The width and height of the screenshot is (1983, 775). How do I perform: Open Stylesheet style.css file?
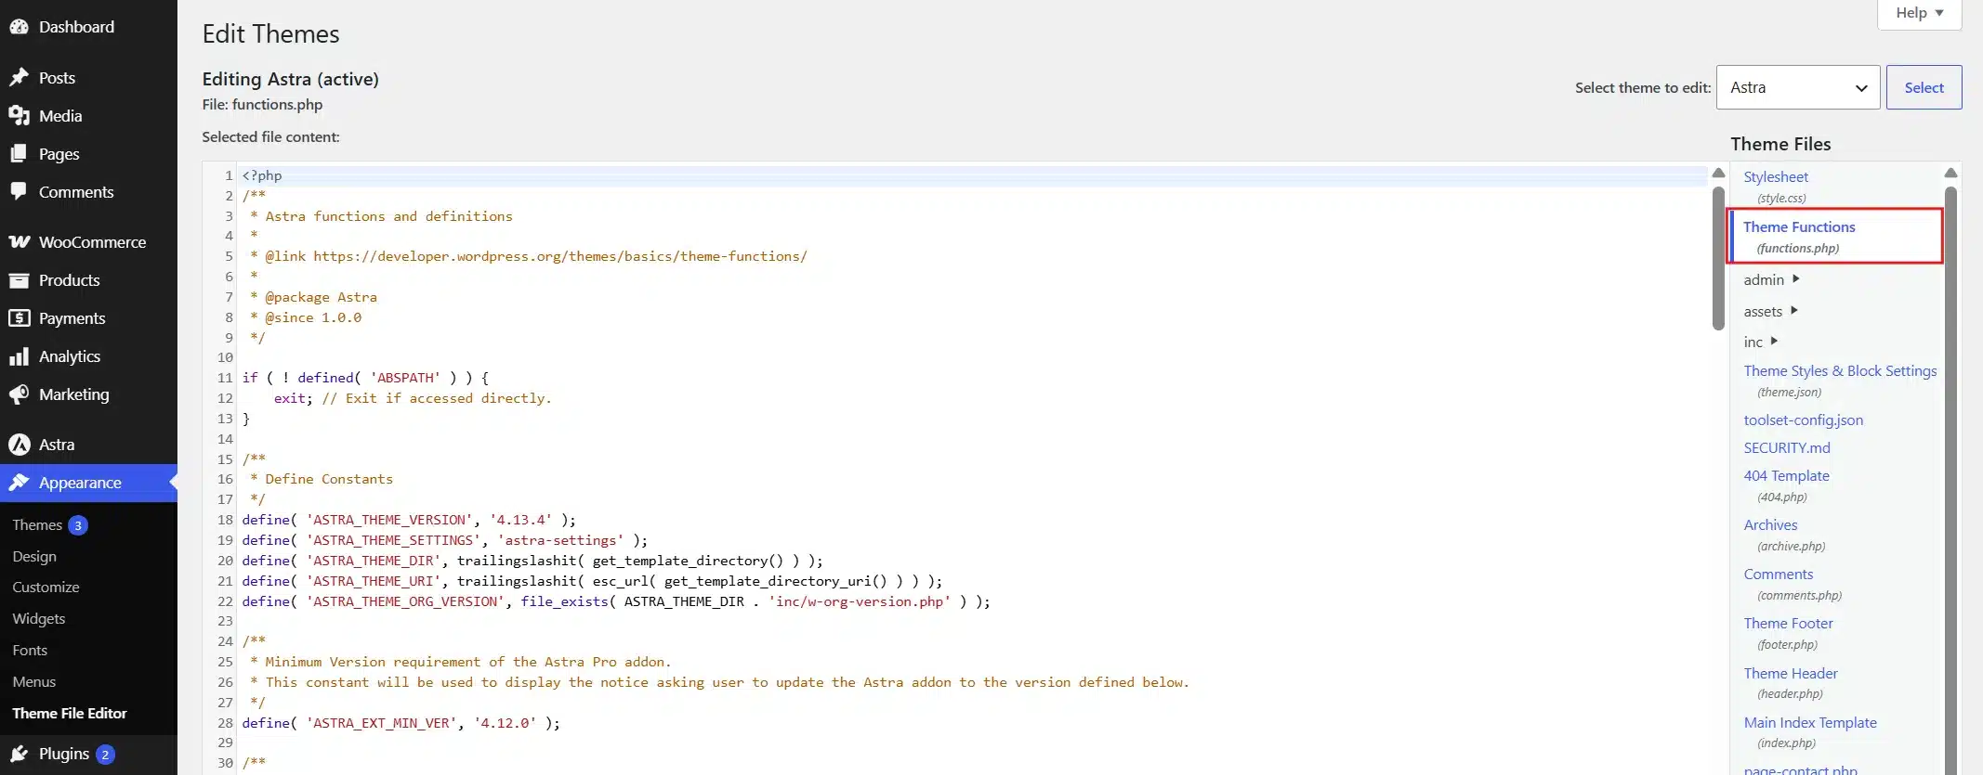pos(1776,176)
